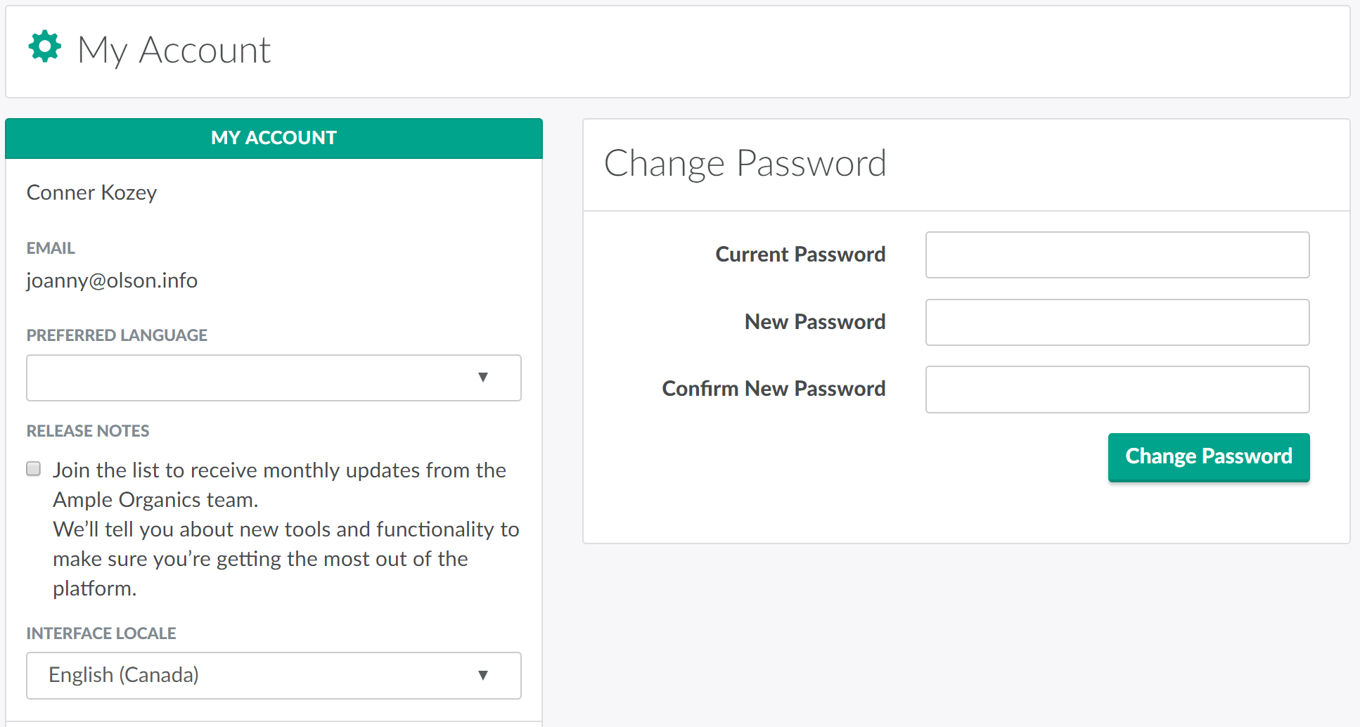The height and width of the screenshot is (727, 1360).
Task: Click the green gear settings icon
Action: [45, 47]
